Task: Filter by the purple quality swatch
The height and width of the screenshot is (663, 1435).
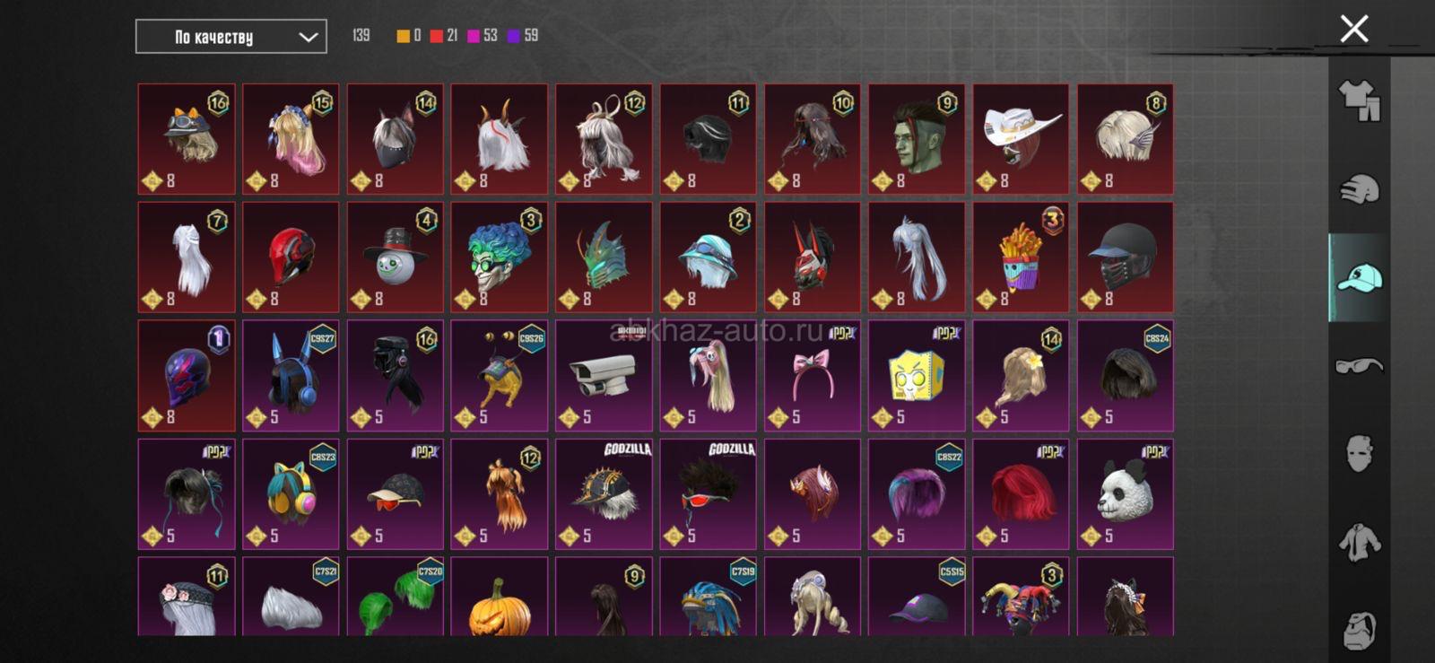Action: pos(514,36)
